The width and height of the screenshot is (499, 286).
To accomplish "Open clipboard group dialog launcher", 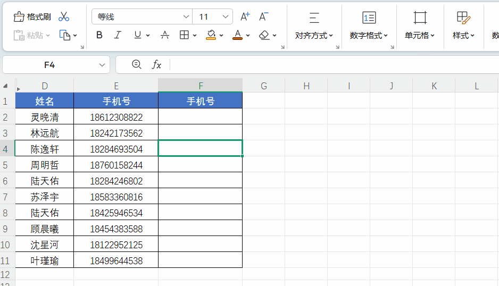I will 82,47.
